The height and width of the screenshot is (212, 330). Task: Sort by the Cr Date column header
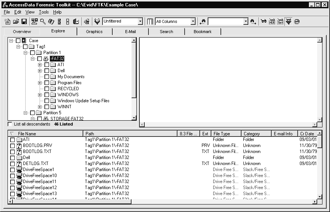click(307, 134)
